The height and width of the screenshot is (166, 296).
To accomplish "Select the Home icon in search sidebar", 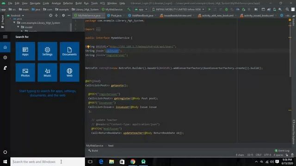I will tap(5, 47).
